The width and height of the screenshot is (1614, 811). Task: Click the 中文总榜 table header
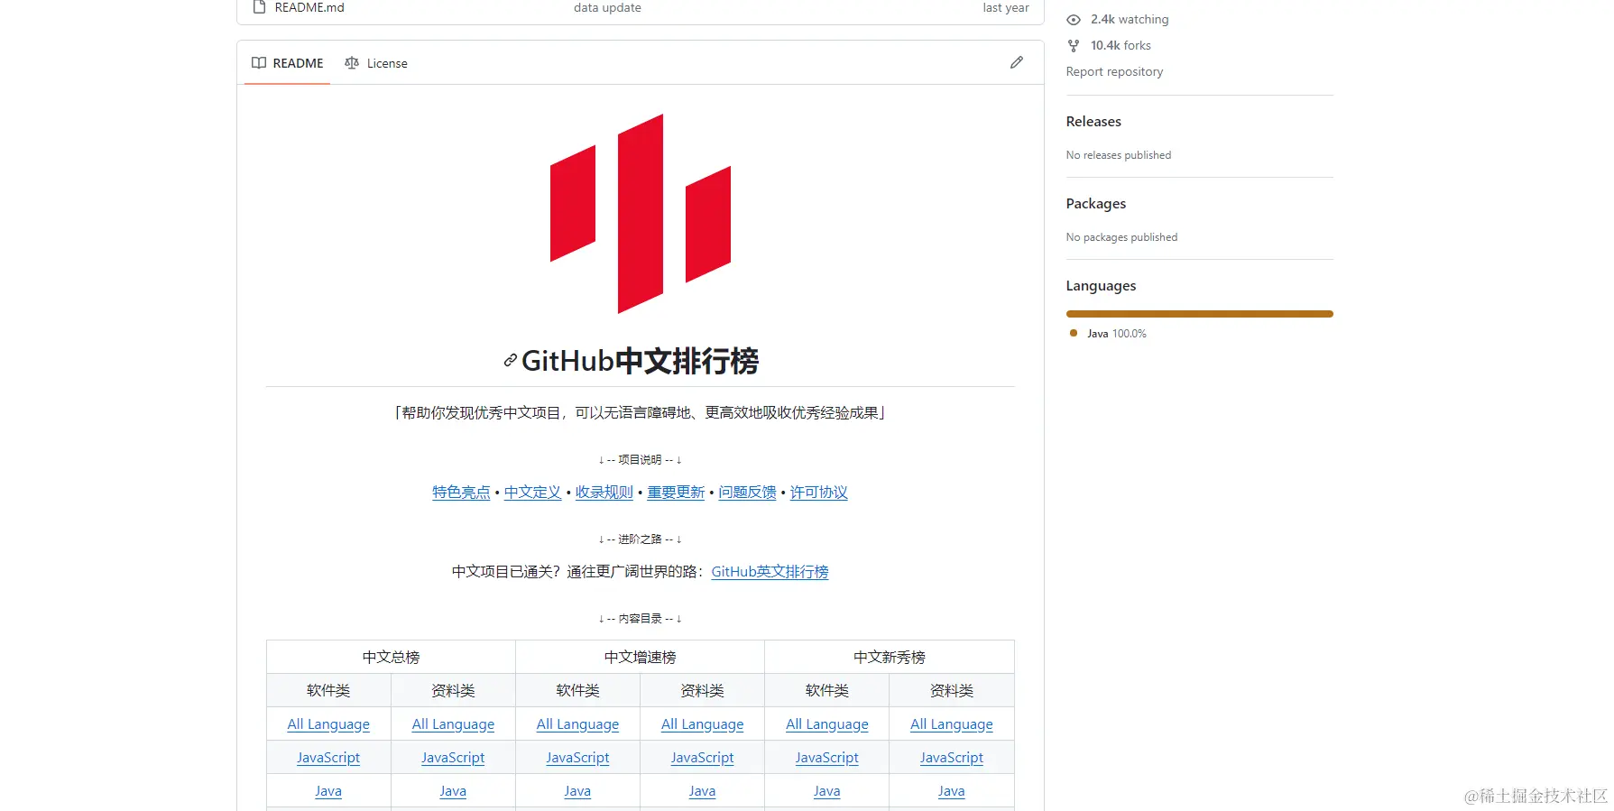[x=391, y=657]
